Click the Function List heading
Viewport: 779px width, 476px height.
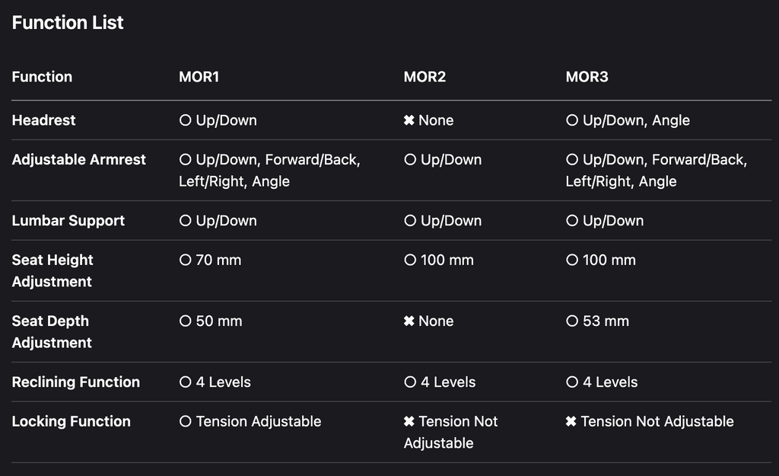[68, 22]
